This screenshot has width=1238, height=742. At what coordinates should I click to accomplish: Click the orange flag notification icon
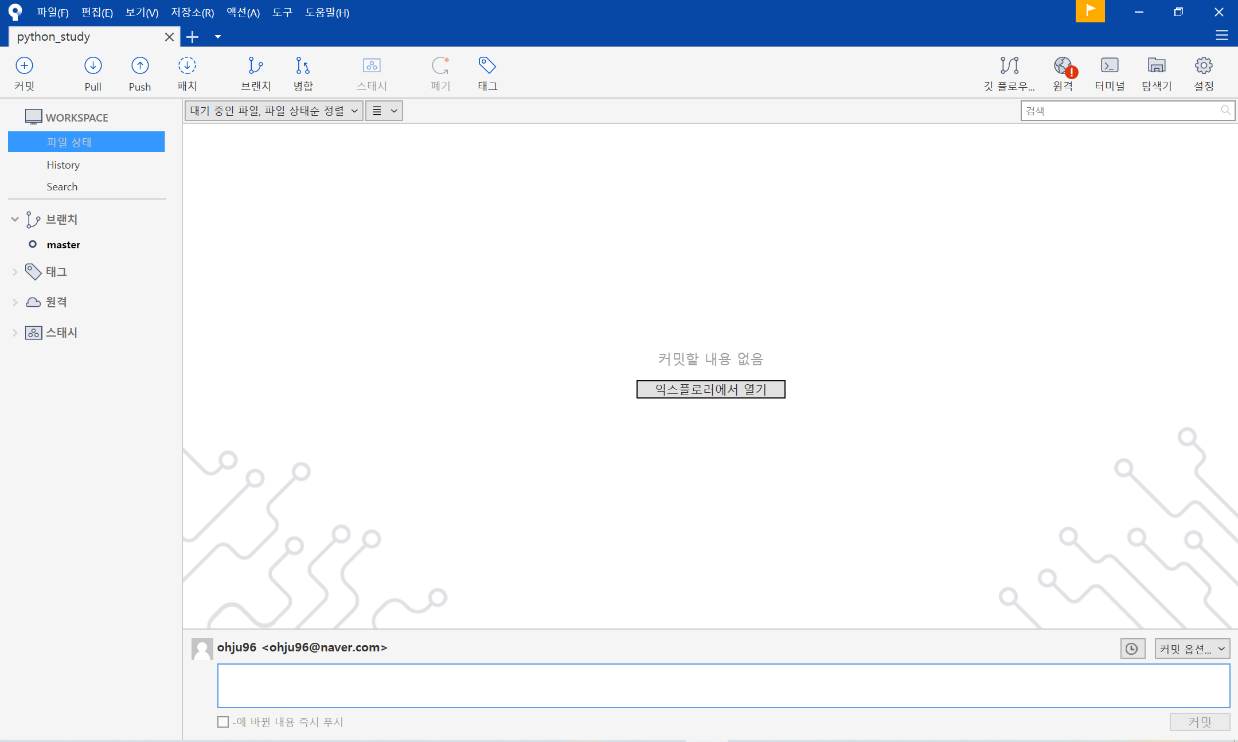click(x=1090, y=11)
